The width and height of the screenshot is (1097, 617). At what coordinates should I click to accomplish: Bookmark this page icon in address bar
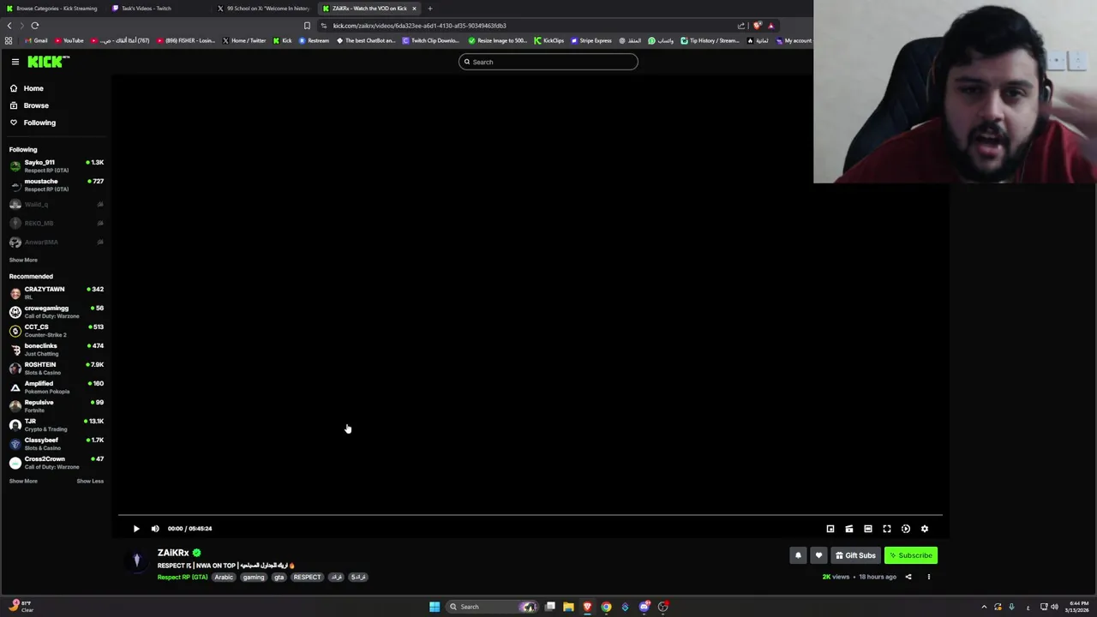tap(307, 26)
